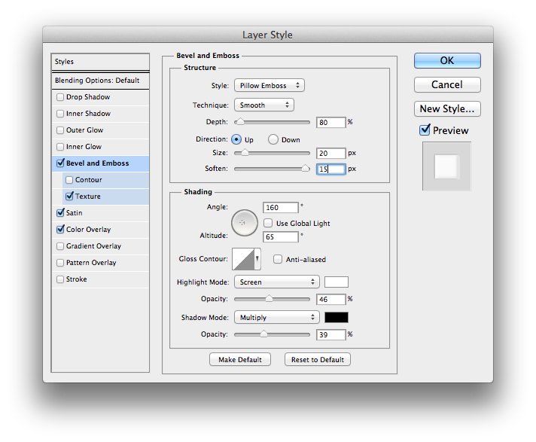Open the Contour settings row
This screenshot has width=536, height=442.
(106, 180)
